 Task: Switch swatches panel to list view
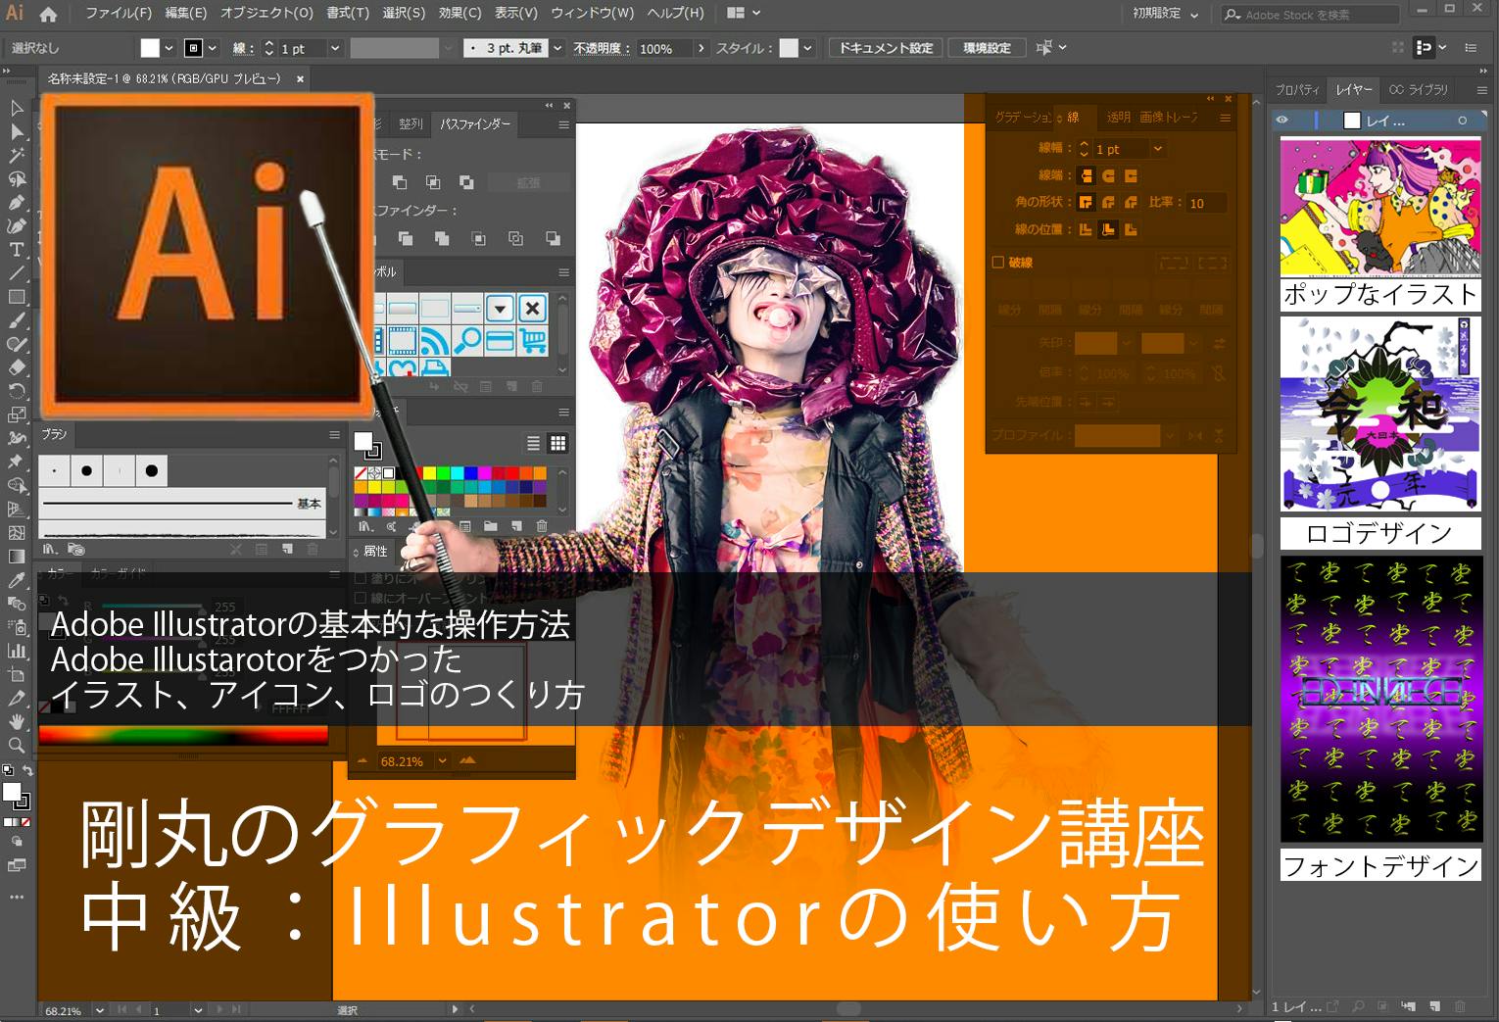pos(534,444)
